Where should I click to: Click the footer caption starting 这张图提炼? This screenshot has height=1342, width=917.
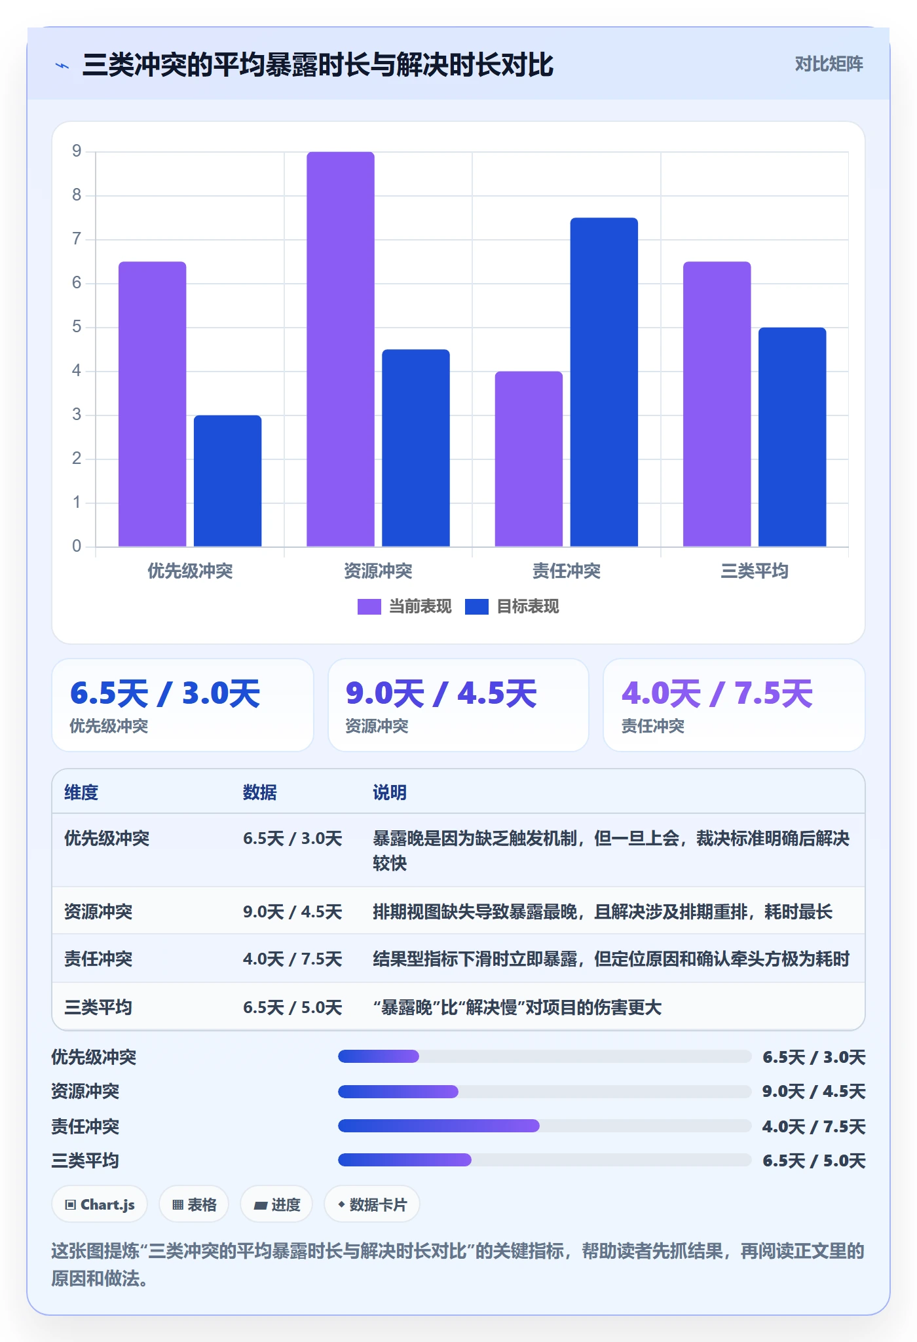tap(458, 1264)
